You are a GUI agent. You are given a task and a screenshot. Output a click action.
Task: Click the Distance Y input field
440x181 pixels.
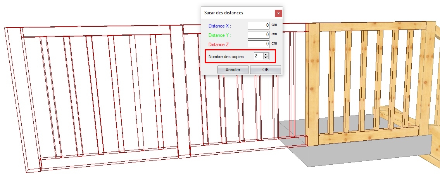click(x=259, y=35)
